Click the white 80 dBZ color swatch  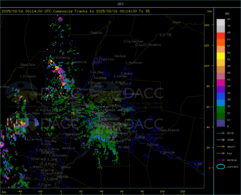[x=221, y=22]
